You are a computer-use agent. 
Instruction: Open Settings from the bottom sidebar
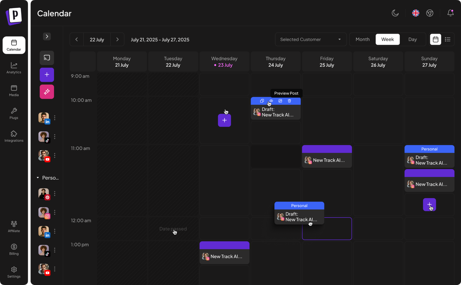(14, 272)
